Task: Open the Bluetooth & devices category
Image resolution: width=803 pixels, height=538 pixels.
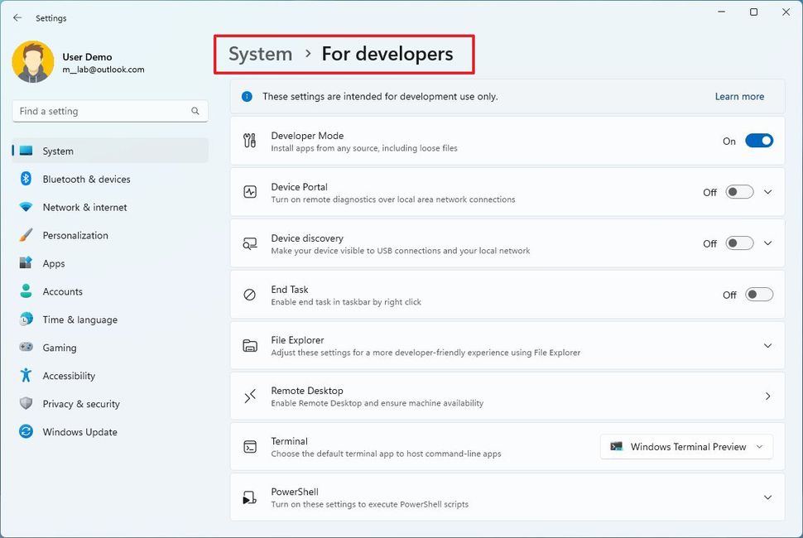Action: click(109, 179)
